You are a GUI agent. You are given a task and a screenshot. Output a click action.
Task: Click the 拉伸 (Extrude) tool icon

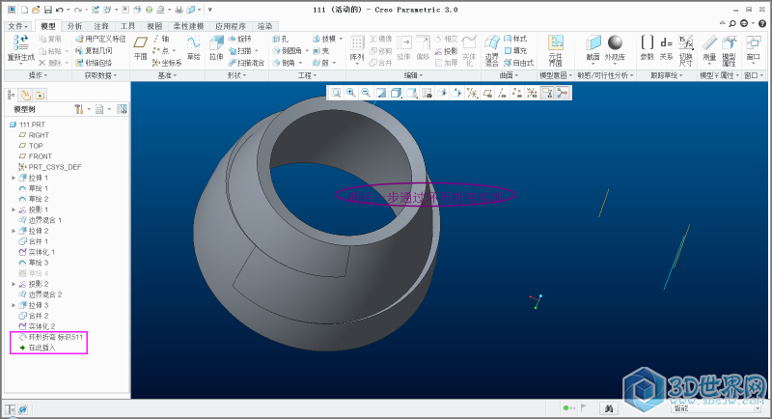coord(216,45)
